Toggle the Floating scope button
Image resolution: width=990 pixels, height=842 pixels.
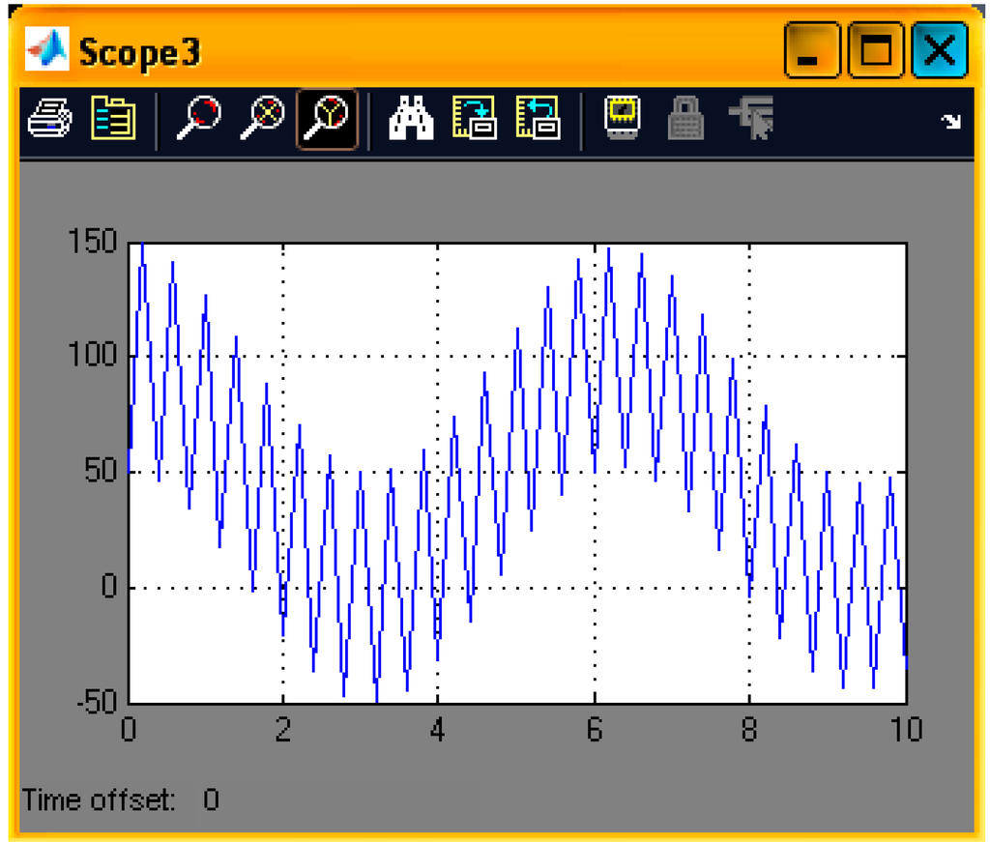[623, 120]
